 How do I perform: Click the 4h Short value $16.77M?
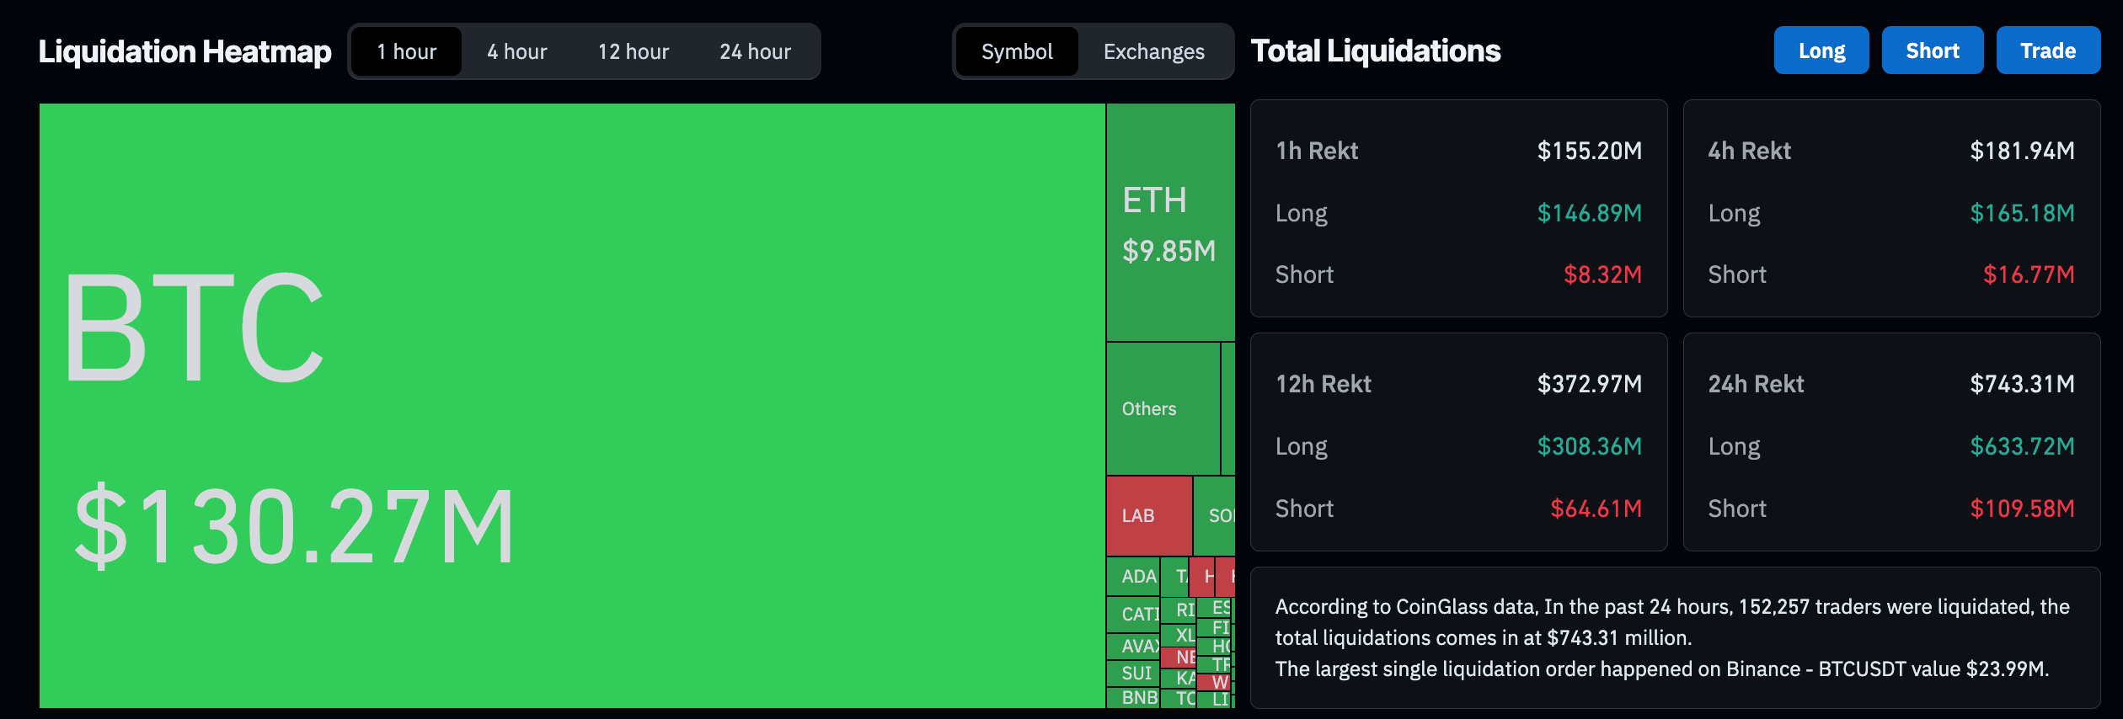pos(2029,274)
